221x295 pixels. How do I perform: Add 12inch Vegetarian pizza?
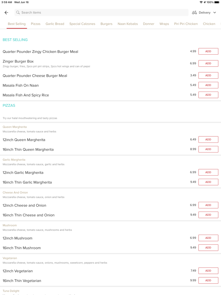coord(208,271)
